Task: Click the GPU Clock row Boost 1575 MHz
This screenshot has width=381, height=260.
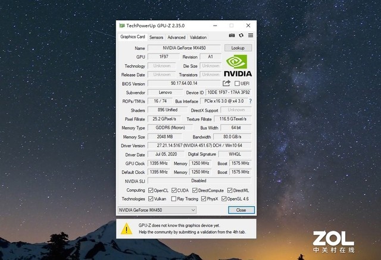Action: (241, 163)
